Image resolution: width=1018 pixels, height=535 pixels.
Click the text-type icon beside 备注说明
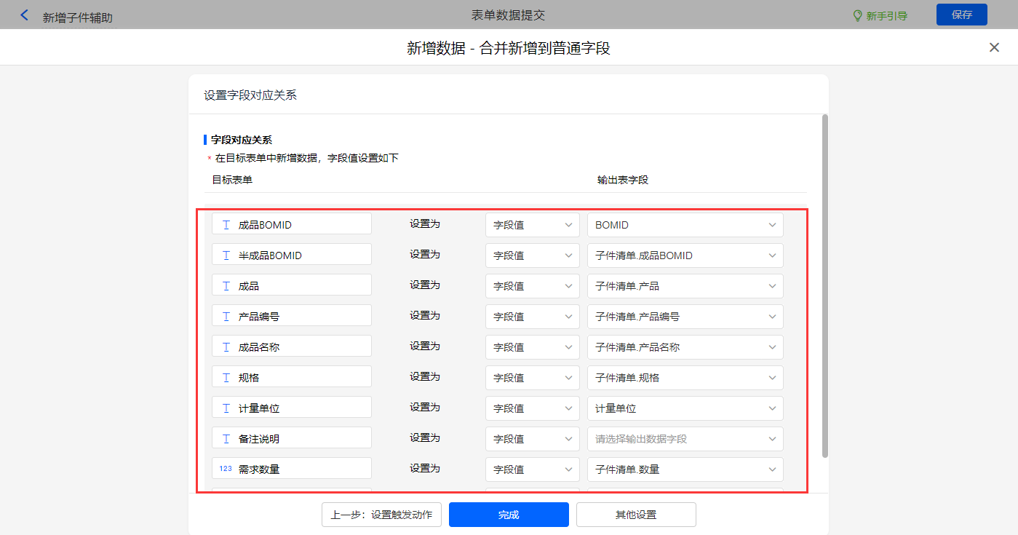(226, 439)
